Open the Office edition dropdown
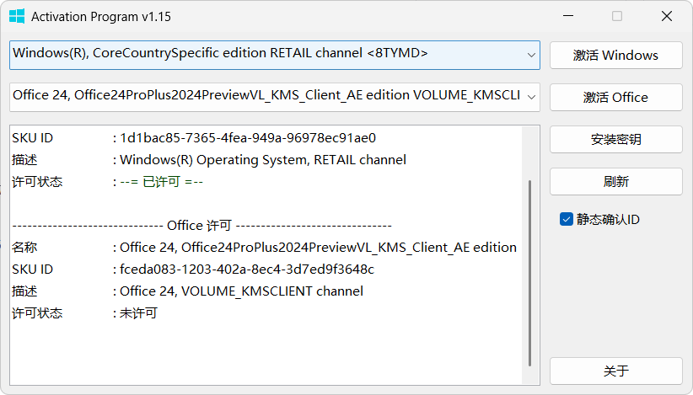The height and width of the screenshot is (395, 693). [275, 97]
